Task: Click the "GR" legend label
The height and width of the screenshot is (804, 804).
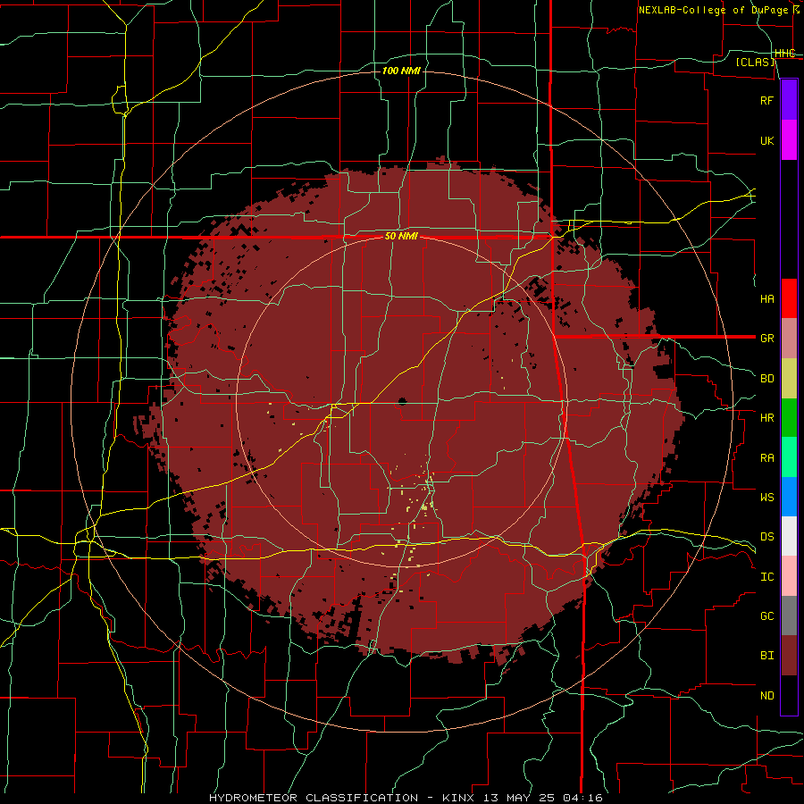Action: (766, 339)
